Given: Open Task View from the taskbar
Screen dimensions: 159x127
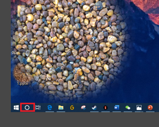Looking at the screenshot, I should 38,107.
